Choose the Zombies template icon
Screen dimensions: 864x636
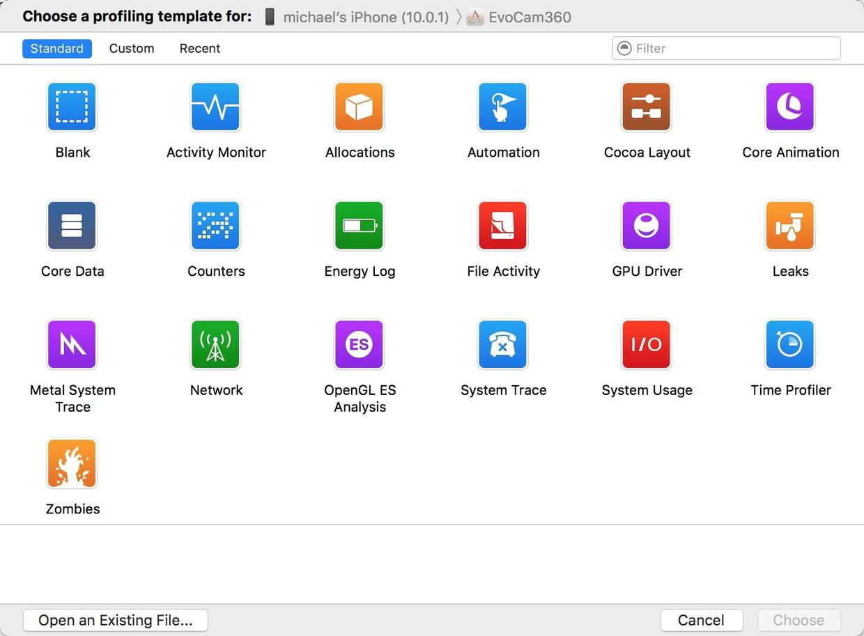pyautogui.click(x=72, y=464)
